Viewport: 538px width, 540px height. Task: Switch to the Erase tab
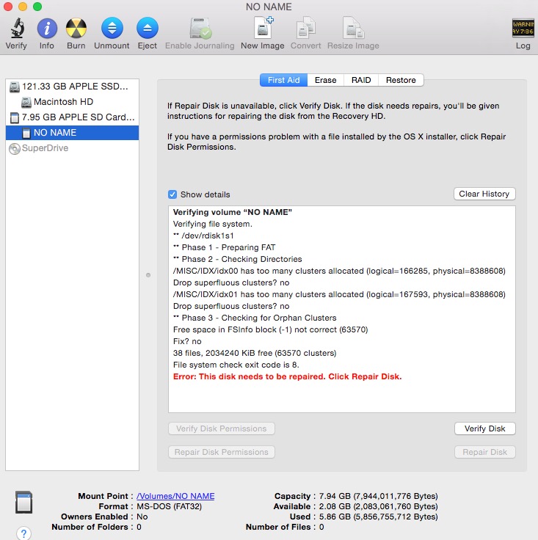(325, 80)
